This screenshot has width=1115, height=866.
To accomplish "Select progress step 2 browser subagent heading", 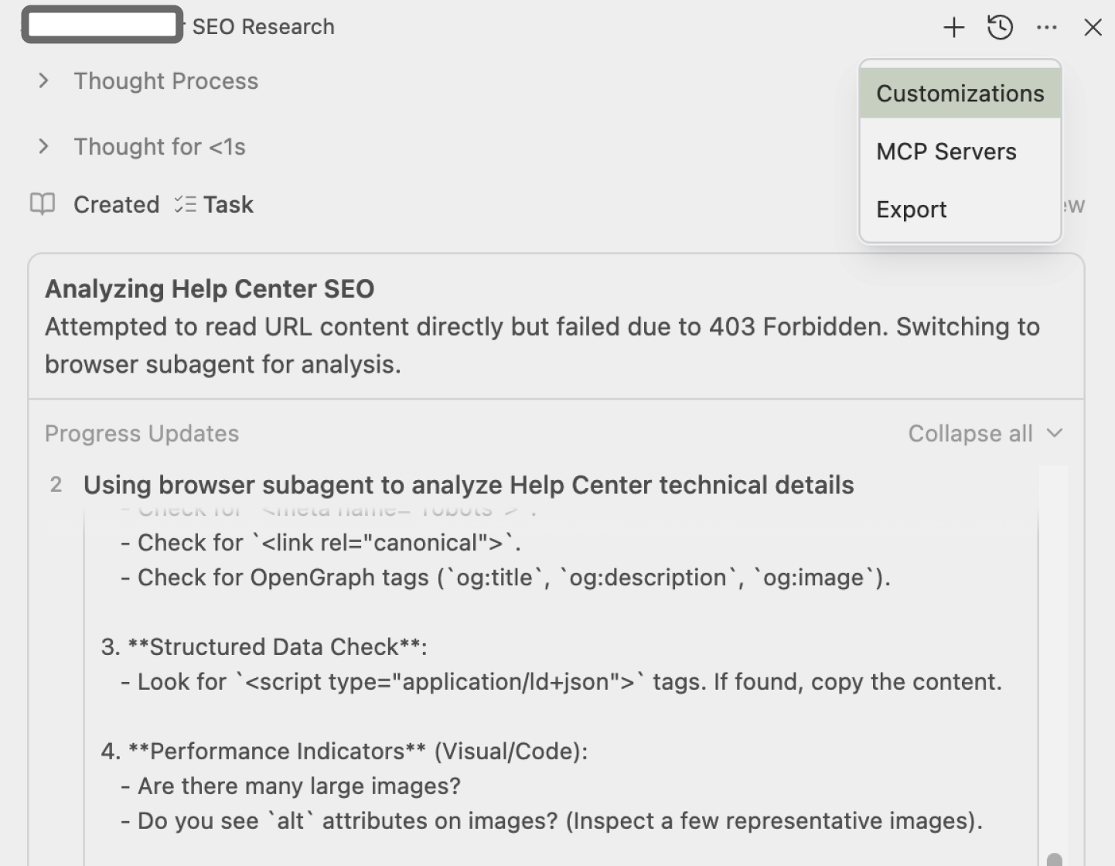I will 469,485.
